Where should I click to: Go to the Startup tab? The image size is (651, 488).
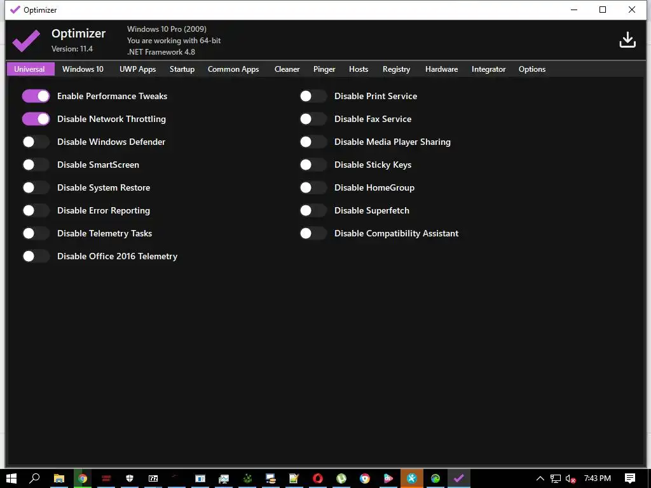tap(182, 69)
